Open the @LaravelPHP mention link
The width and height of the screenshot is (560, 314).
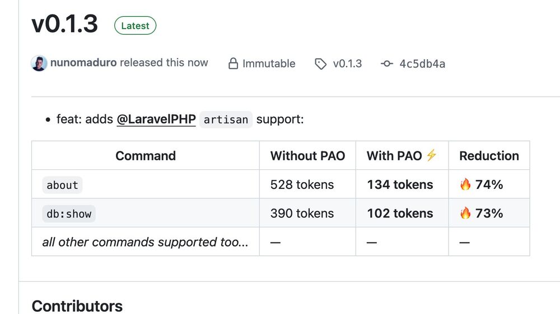(x=156, y=120)
